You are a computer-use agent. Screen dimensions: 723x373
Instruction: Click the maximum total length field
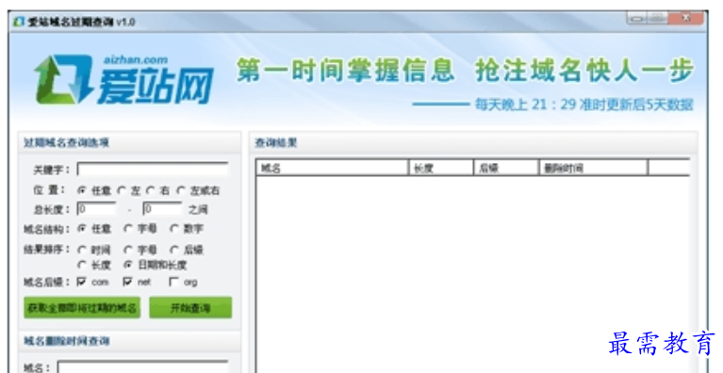[x=162, y=209]
